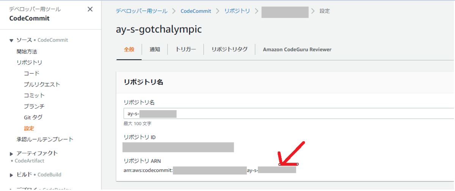Click the リポジトリ名 input field
The width and height of the screenshot is (455, 191).
pyautogui.click(x=289, y=114)
